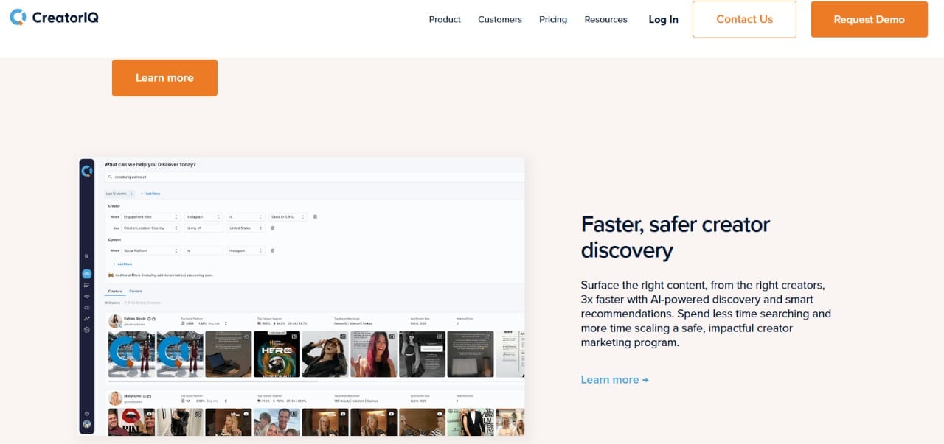This screenshot has width=944, height=444.
Task: Click the logo atop the Discover app sidebar
Action: (87, 172)
